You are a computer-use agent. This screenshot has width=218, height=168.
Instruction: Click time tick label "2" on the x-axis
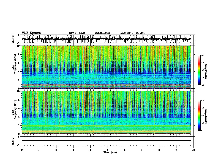click(56, 150)
